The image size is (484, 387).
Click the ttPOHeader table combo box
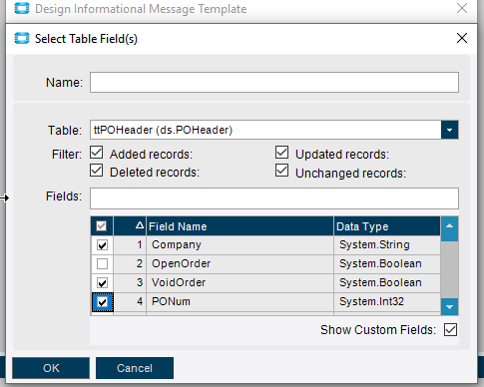(x=274, y=130)
